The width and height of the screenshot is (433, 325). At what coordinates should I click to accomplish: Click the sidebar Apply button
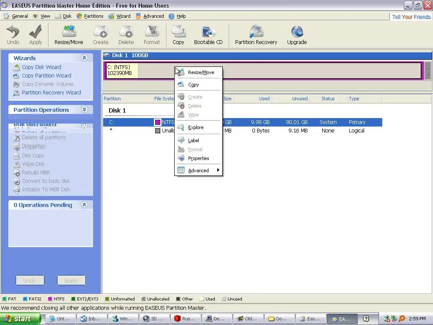tap(71, 281)
